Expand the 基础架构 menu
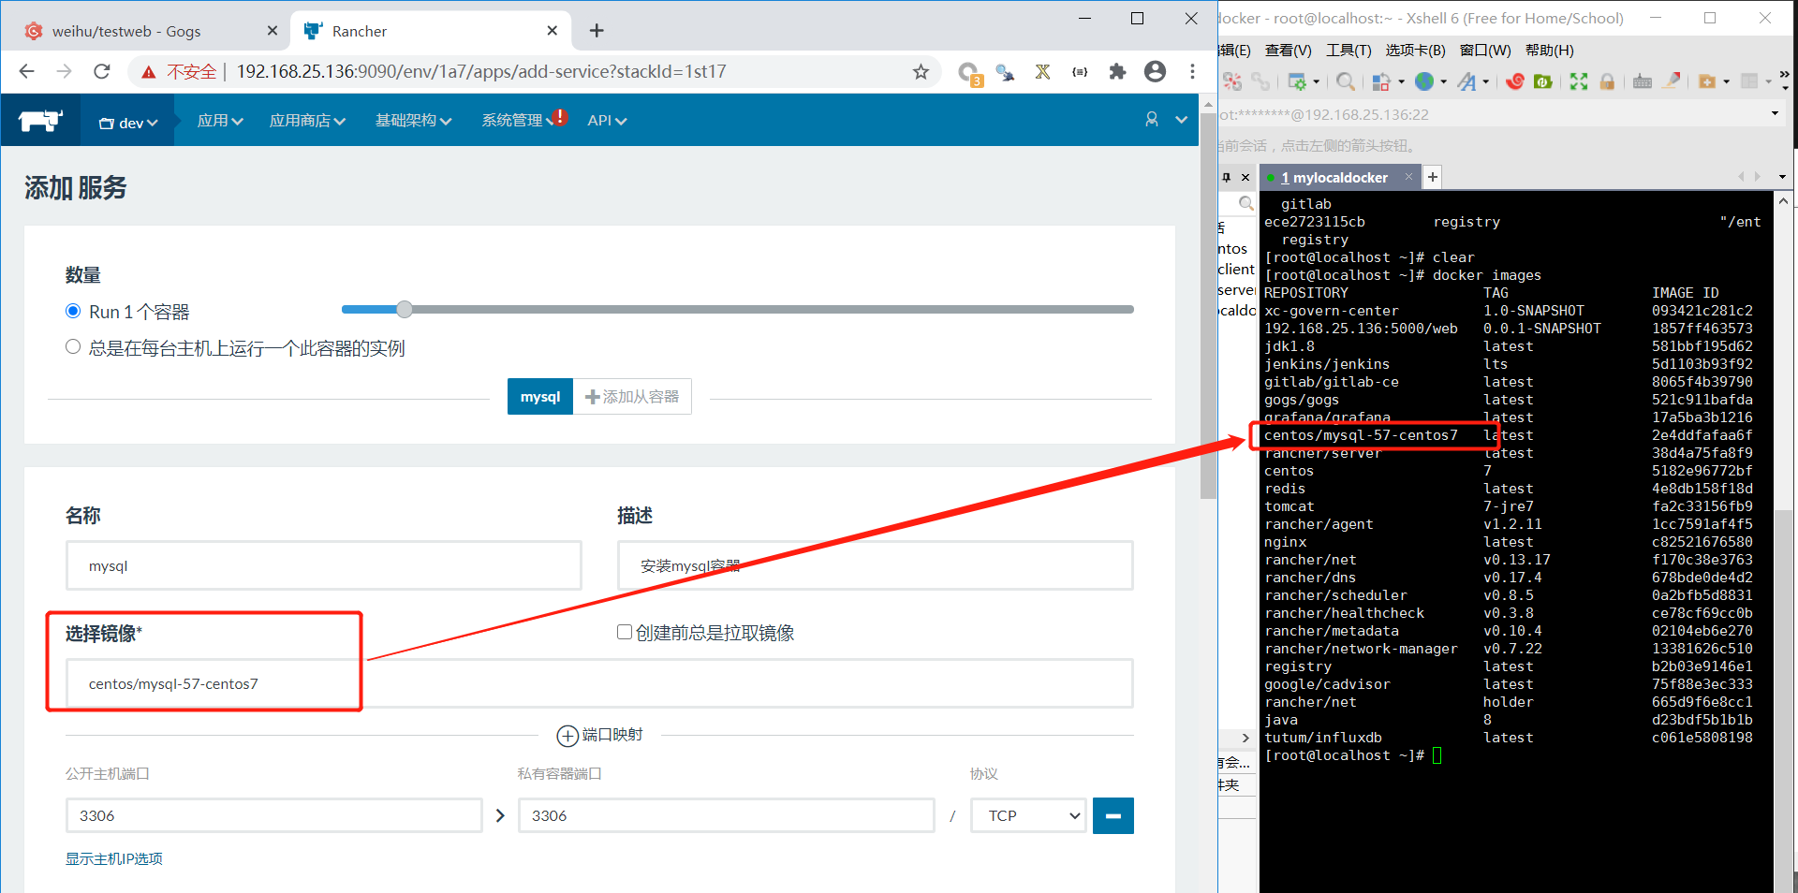The image size is (1798, 893). point(413,121)
